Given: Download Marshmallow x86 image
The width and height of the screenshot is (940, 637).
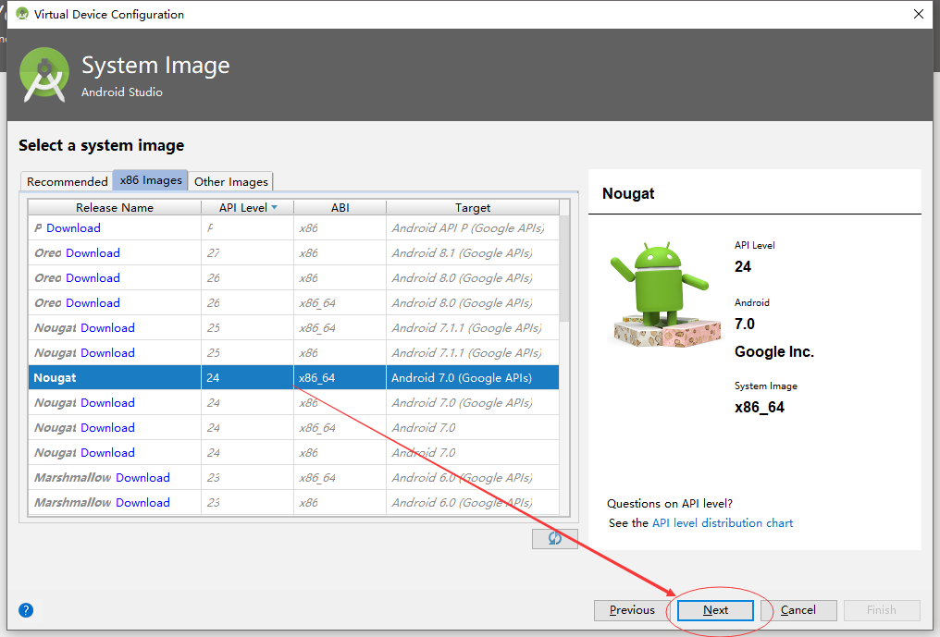Looking at the screenshot, I should 142,503.
